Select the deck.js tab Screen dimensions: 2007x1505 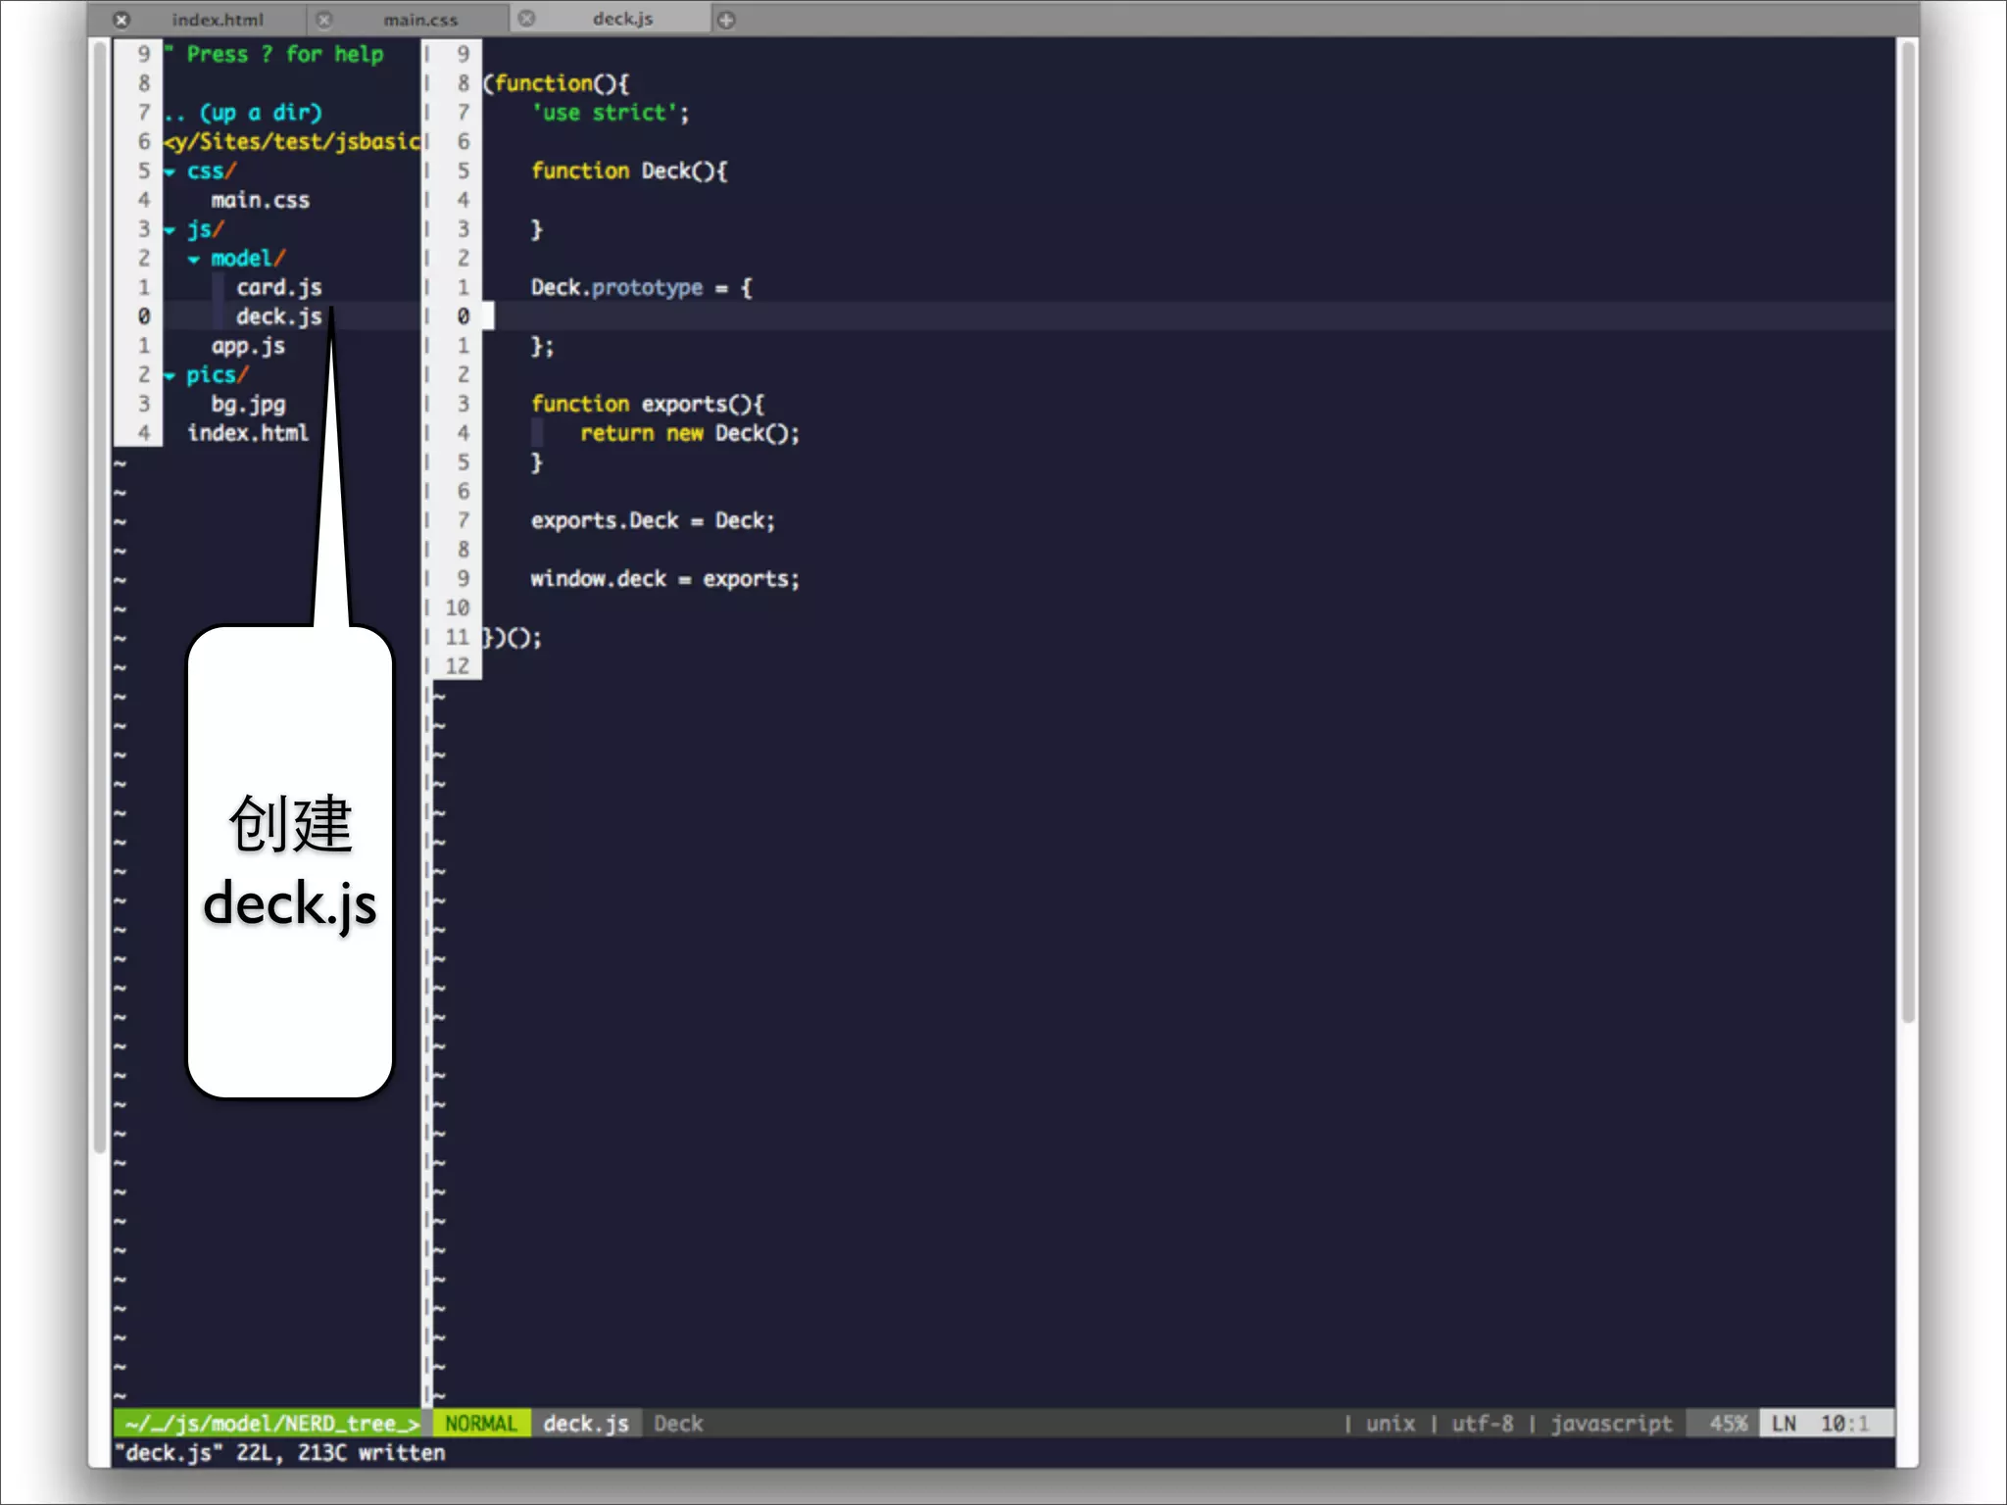(x=622, y=19)
